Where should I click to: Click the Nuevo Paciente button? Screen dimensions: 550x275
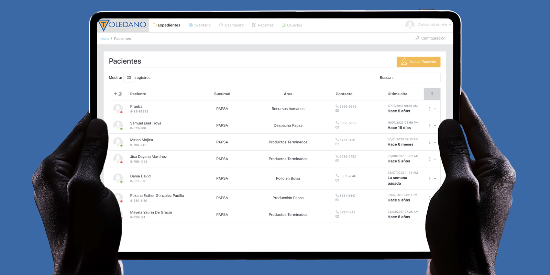[418, 62]
